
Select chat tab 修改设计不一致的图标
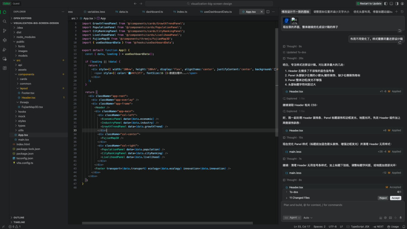(x=295, y=12)
